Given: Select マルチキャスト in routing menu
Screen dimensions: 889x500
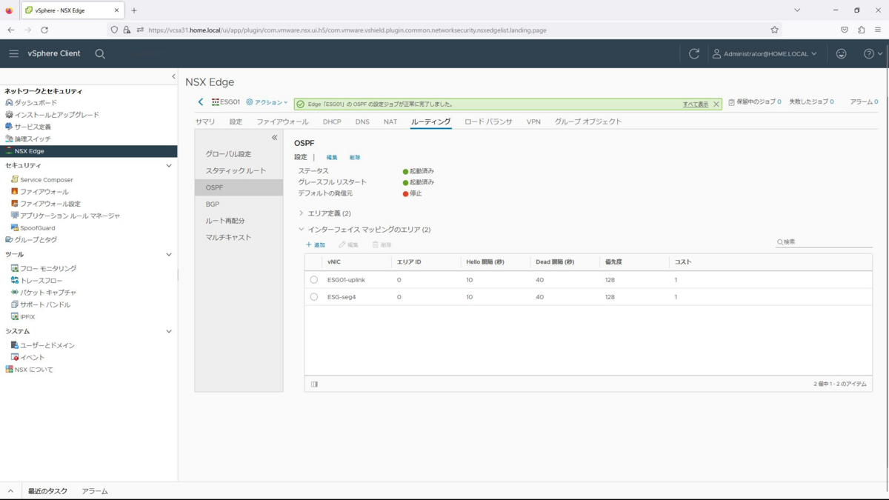Looking at the screenshot, I should 239,237.
